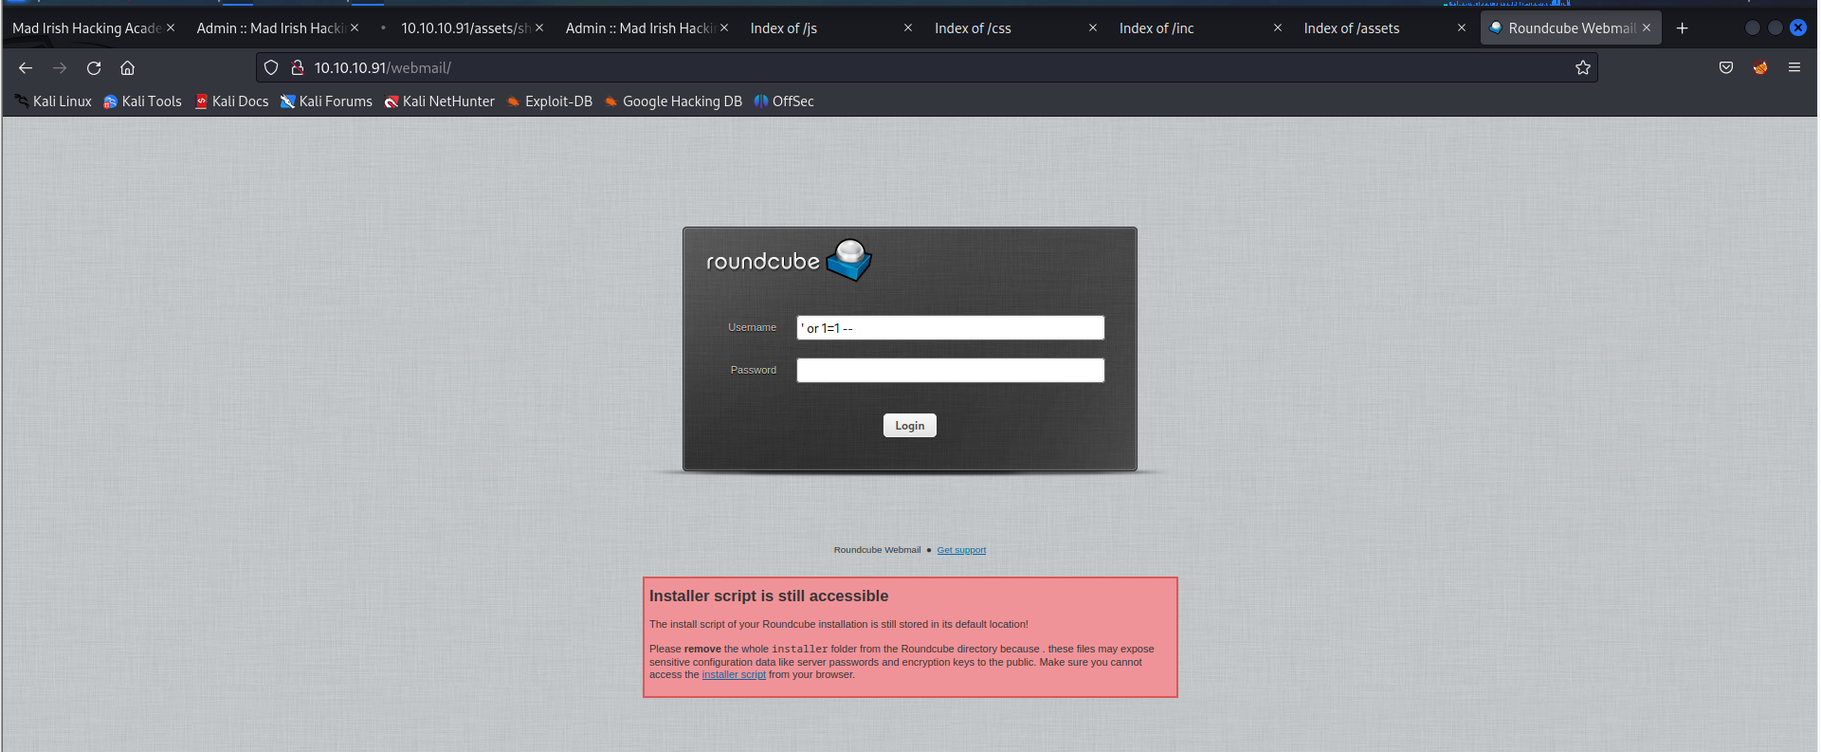Go back to the previous page

point(26,68)
